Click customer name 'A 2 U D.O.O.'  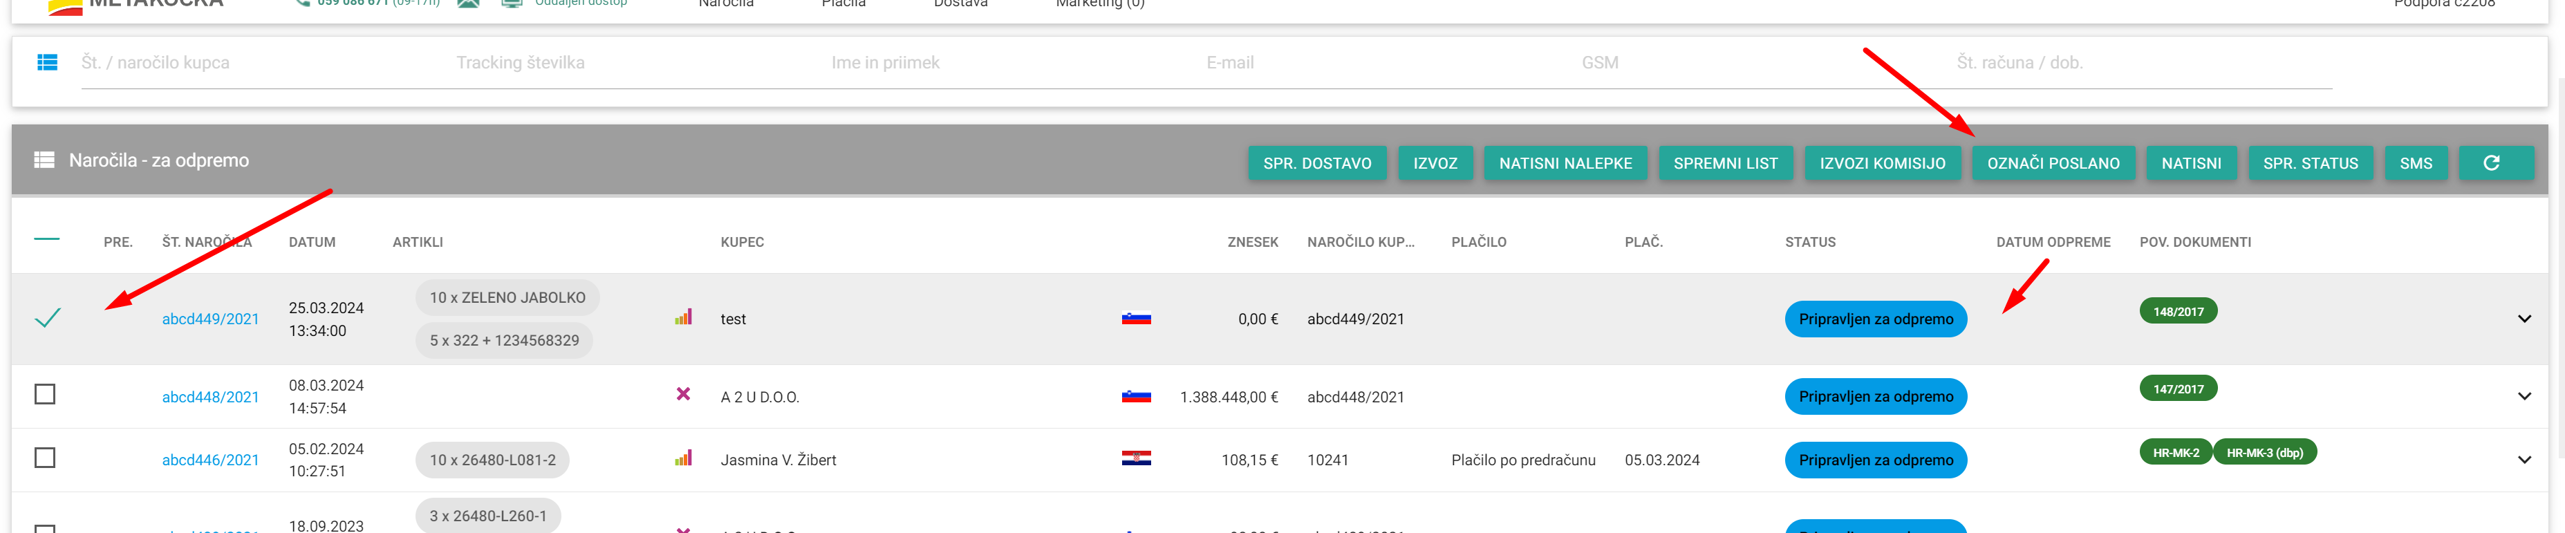pyautogui.click(x=760, y=398)
